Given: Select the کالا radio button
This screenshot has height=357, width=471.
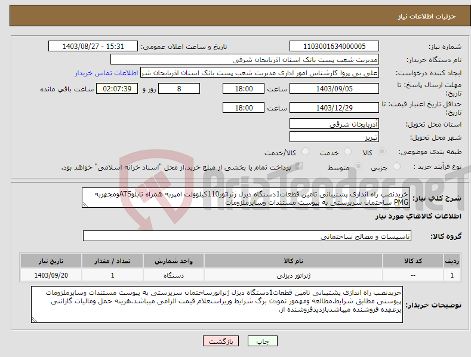Looking at the screenshot, I should coord(382,152).
